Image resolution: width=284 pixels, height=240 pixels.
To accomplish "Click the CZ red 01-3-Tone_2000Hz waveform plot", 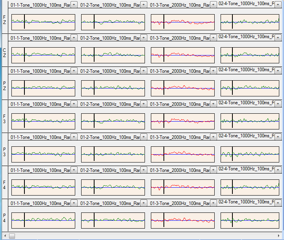I will point(183,55).
